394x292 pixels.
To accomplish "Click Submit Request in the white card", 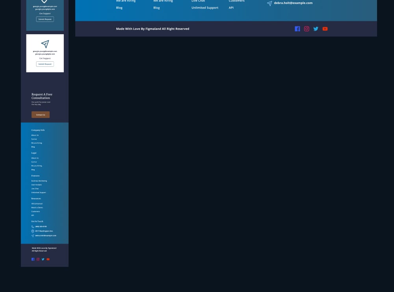I will pos(45,64).
